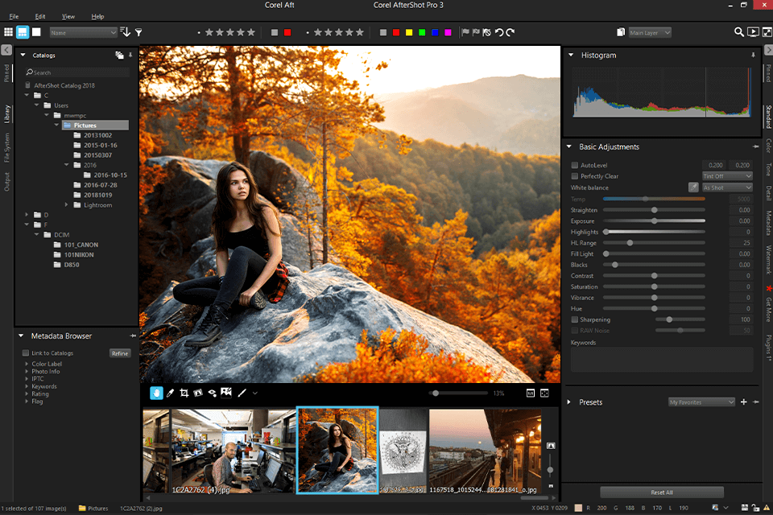The height and width of the screenshot is (515, 773).
Task: Switch to the File System tab
Action: click(x=7, y=147)
